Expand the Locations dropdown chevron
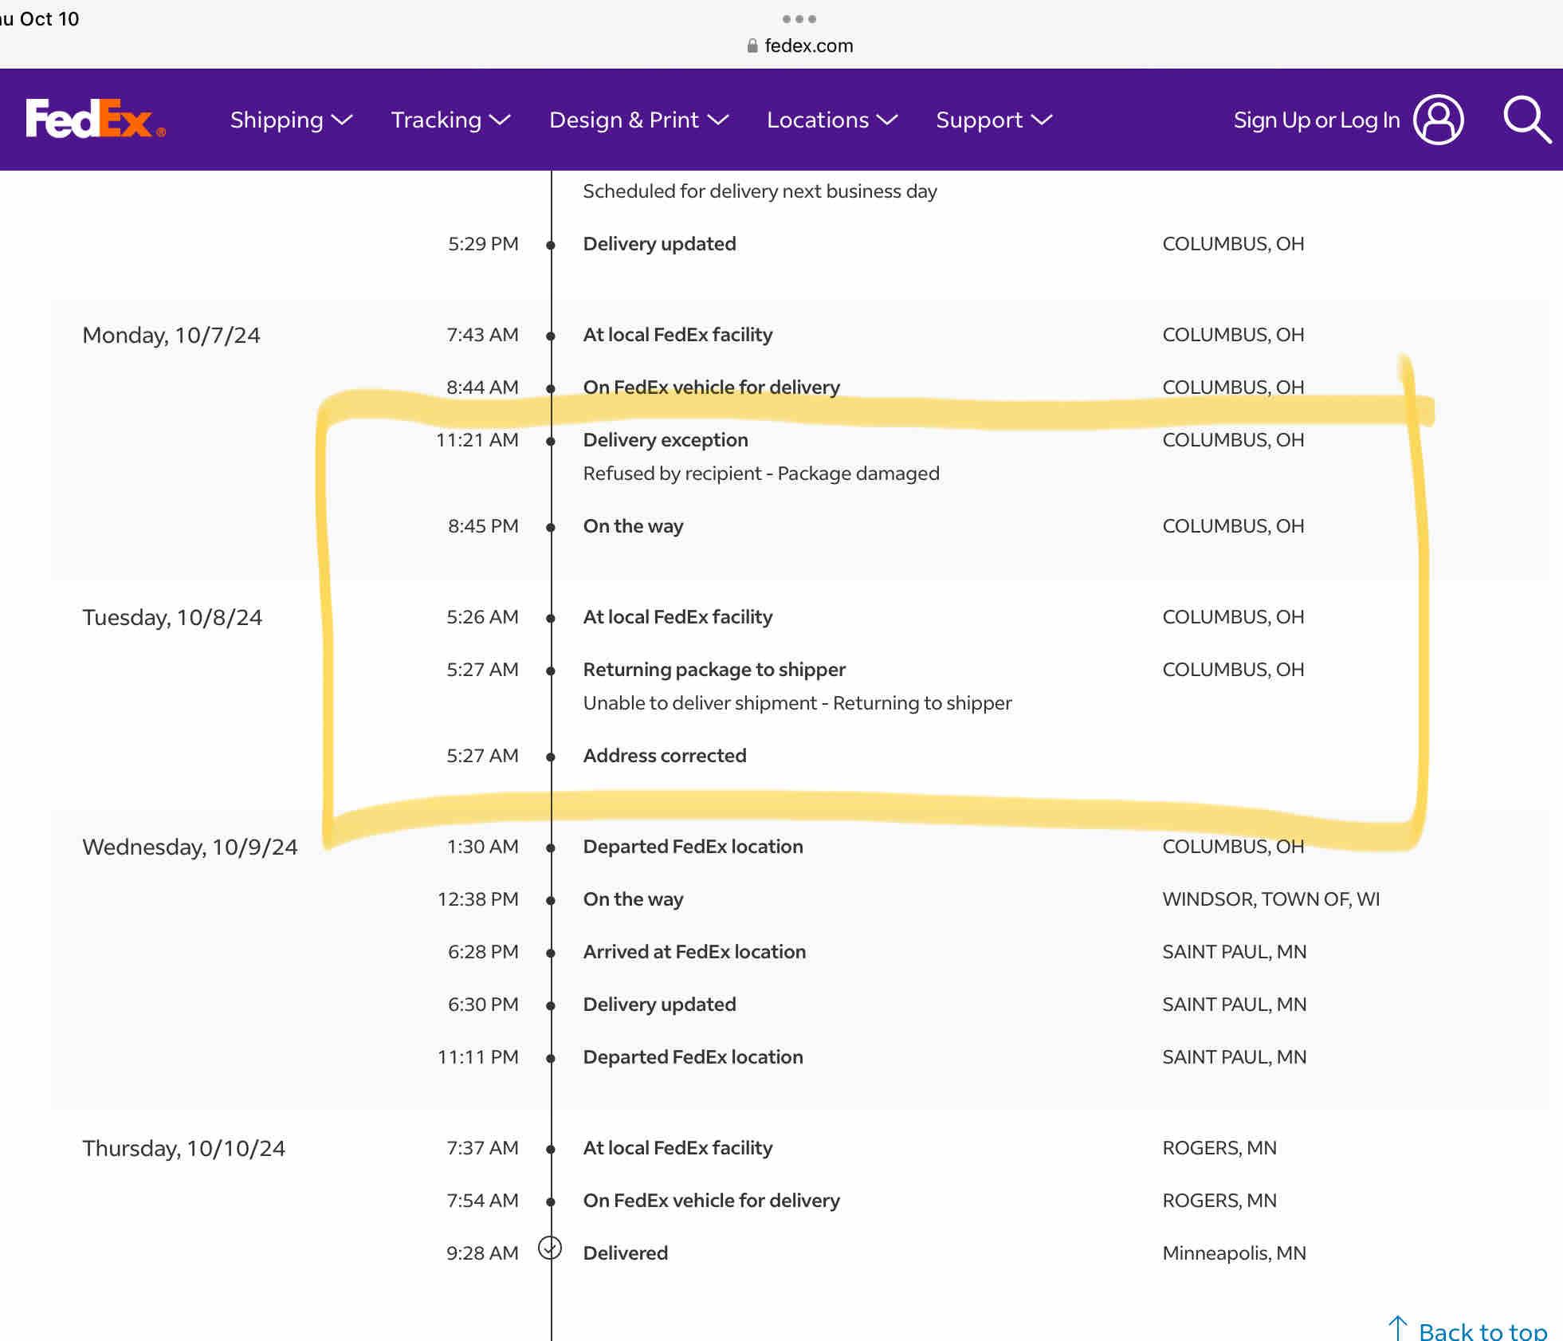This screenshot has width=1563, height=1341. coord(887,120)
